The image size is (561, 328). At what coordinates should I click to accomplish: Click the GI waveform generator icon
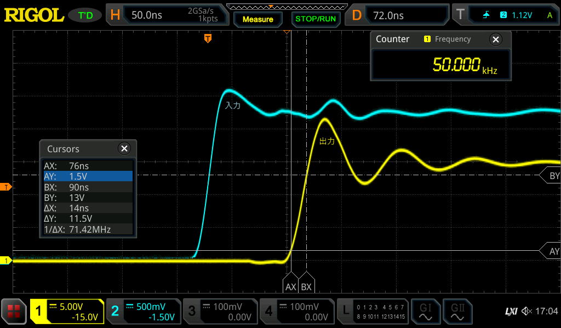(425, 312)
